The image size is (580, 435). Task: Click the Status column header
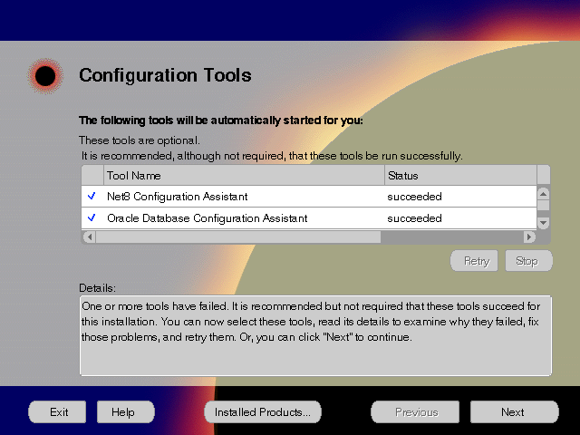click(460, 175)
